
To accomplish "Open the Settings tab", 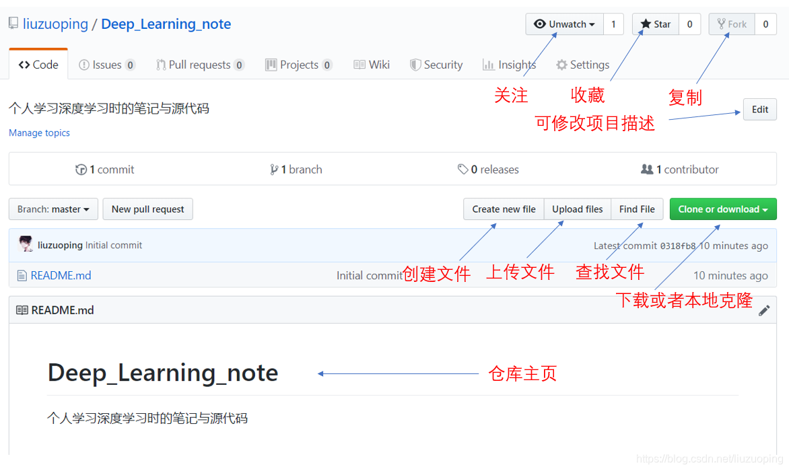I will [583, 65].
